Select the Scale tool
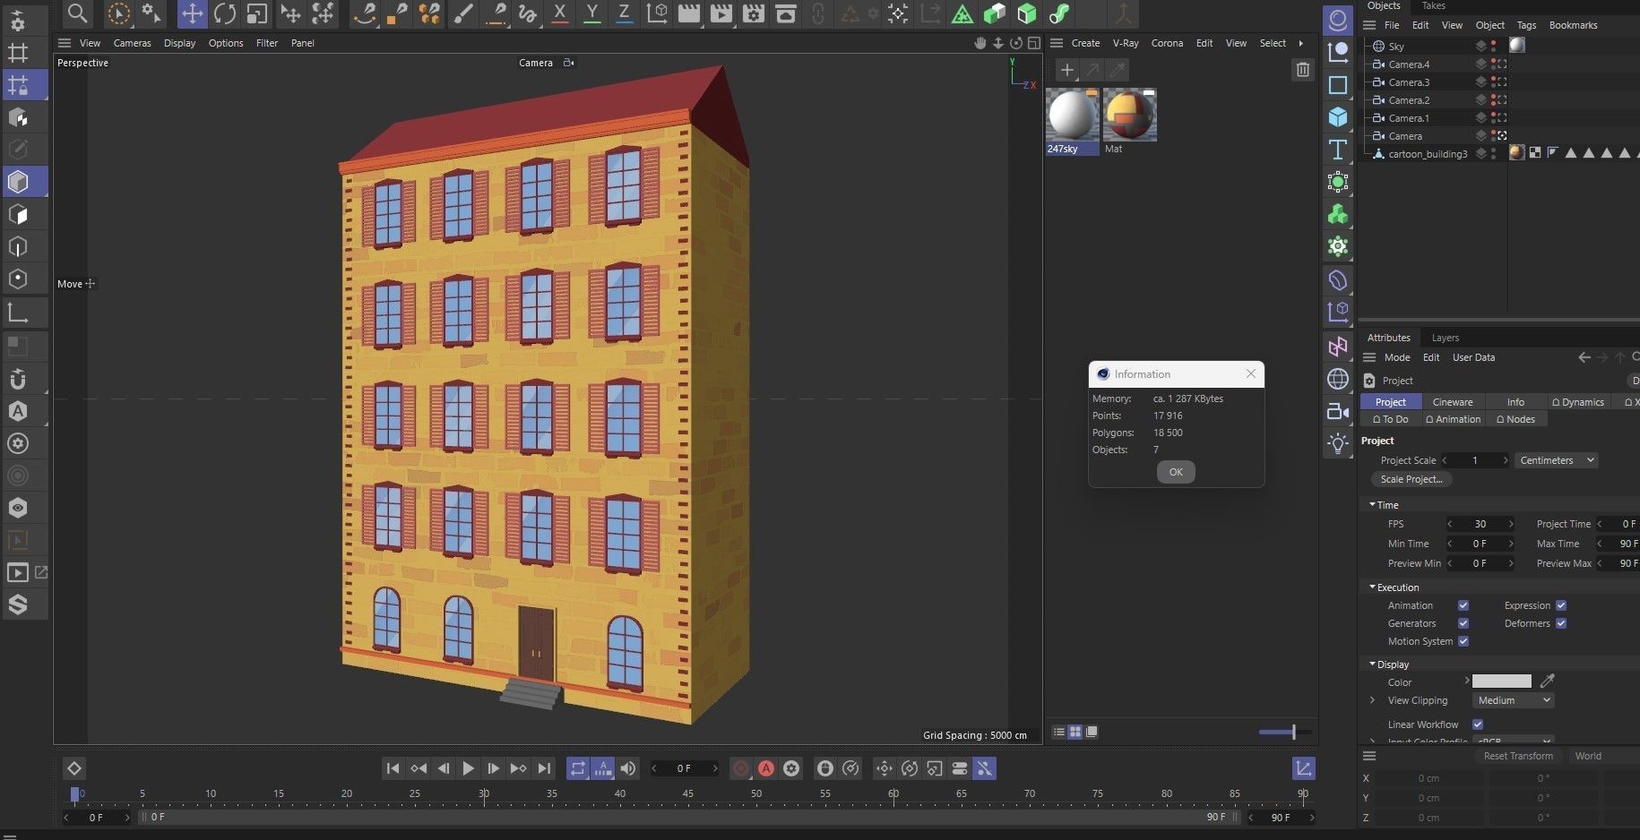This screenshot has height=840, width=1640. pyautogui.click(x=257, y=13)
